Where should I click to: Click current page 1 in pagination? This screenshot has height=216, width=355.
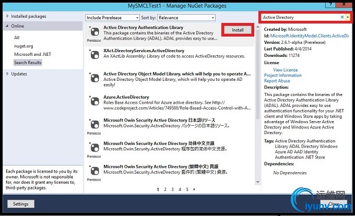[158, 189]
